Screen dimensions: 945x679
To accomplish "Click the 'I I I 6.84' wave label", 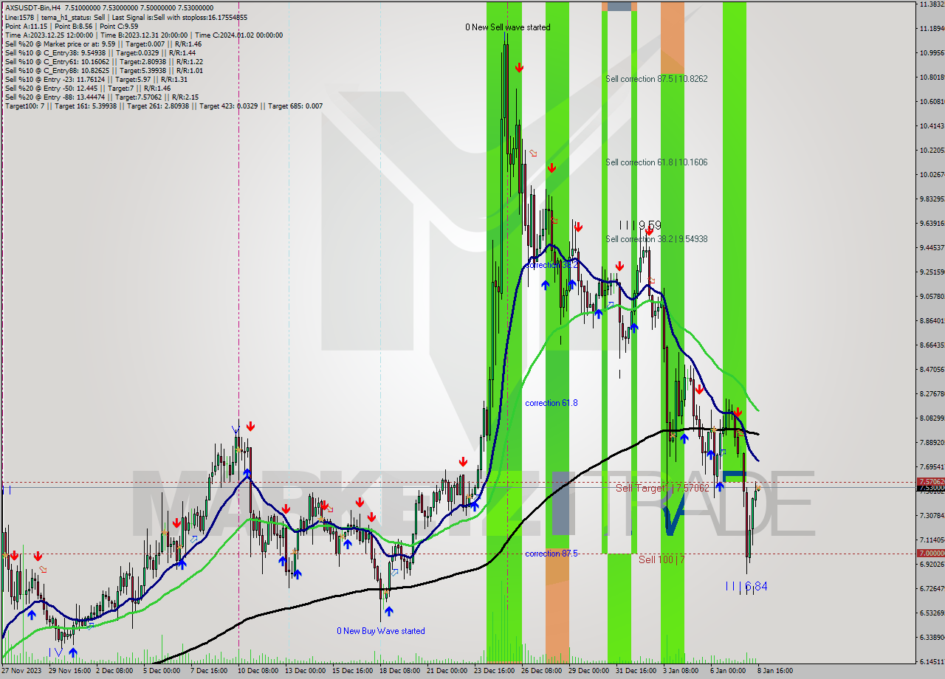I will (x=746, y=586).
